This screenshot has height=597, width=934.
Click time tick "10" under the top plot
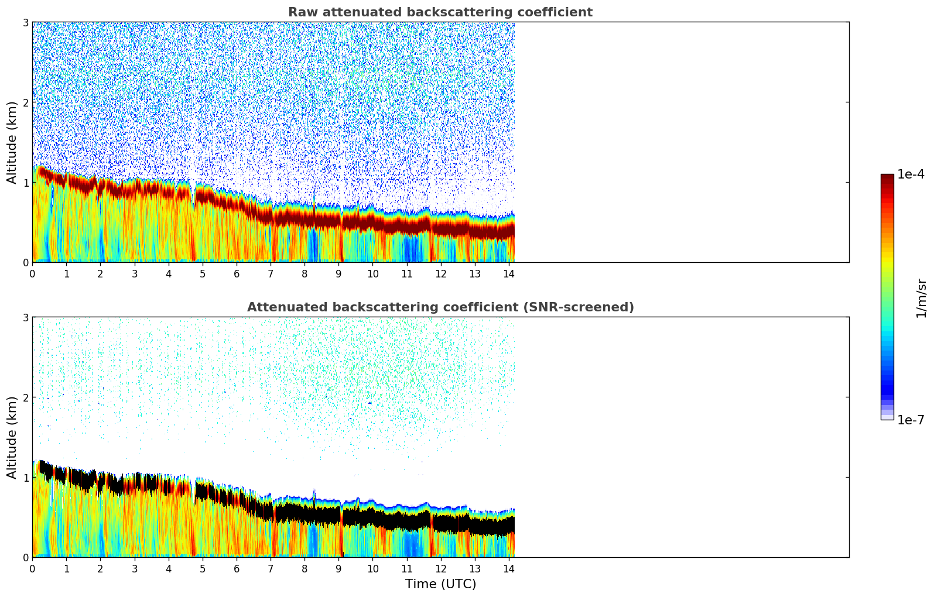pos(373,273)
